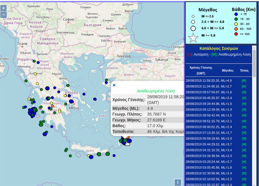Close the earthquake details popup
The width and height of the screenshot is (259, 186).
(114, 85)
